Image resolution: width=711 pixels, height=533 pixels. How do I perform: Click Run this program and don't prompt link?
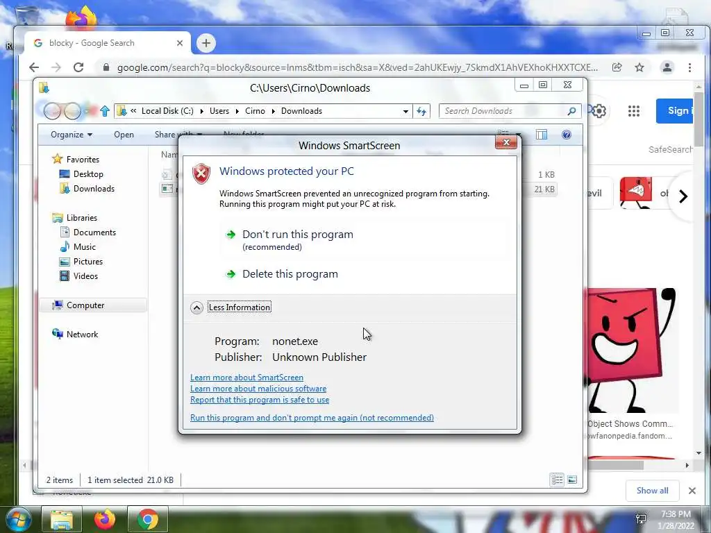tap(312, 417)
